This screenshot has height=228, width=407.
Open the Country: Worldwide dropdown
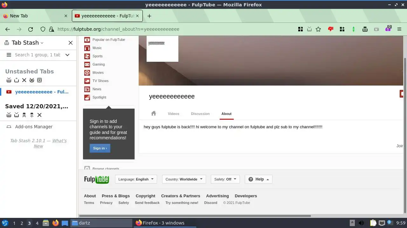click(184, 179)
